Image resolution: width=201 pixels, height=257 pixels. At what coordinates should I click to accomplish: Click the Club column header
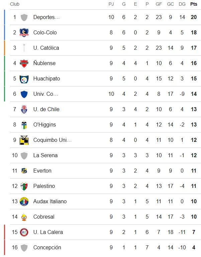pyautogui.click(x=14, y=4)
